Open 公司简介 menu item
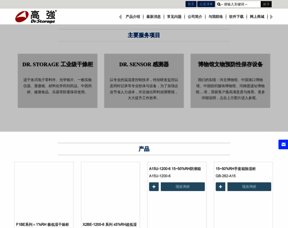Viewport: 288px width, 228px height. pos(195,17)
